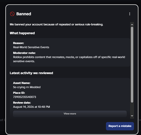The width and height of the screenshot is (141, 135).
Task: Click the red banned prohibition icon
Action: (12, 14)
